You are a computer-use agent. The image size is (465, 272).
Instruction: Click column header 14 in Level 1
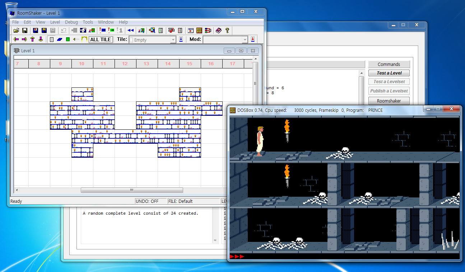168,64
